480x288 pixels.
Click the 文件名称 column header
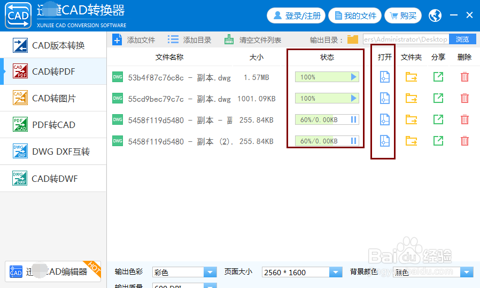[169, 57]
